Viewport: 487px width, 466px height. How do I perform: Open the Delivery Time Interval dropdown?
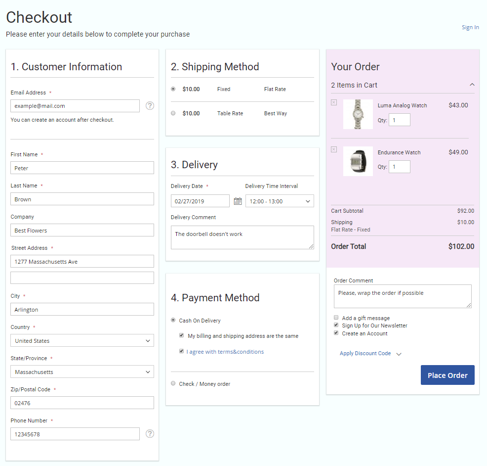[280, 201]
